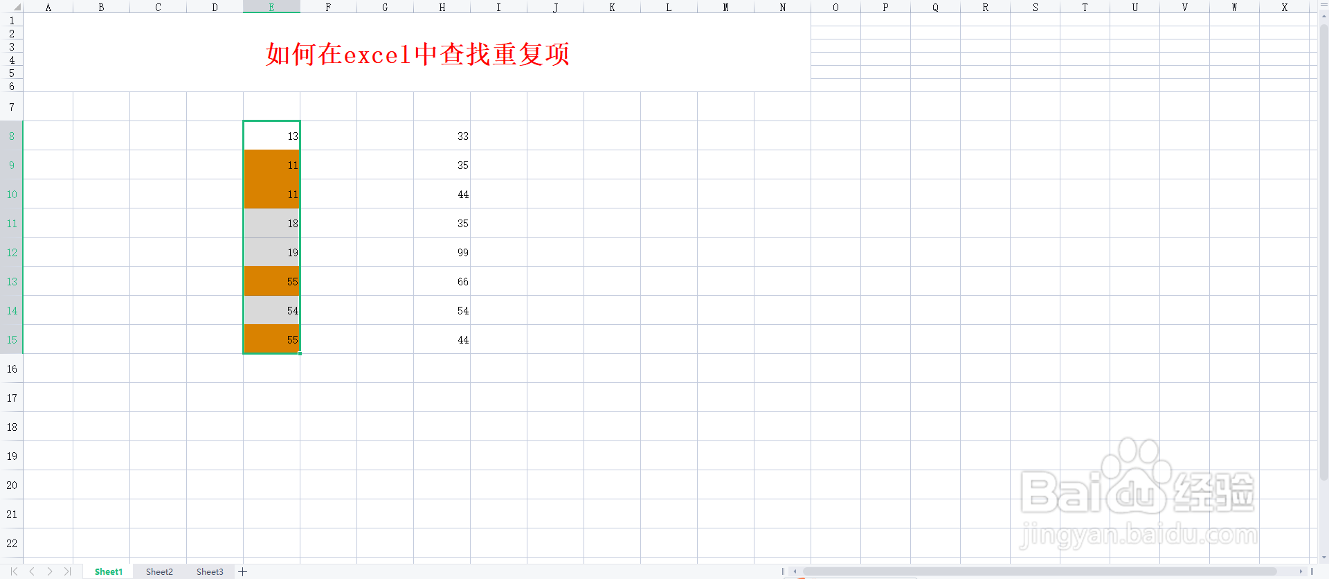The width and height of the screenshot is (1329, 579).
Task: Click cell H11 containing 35
Action: pyautogui.click(x=442, y=223)
